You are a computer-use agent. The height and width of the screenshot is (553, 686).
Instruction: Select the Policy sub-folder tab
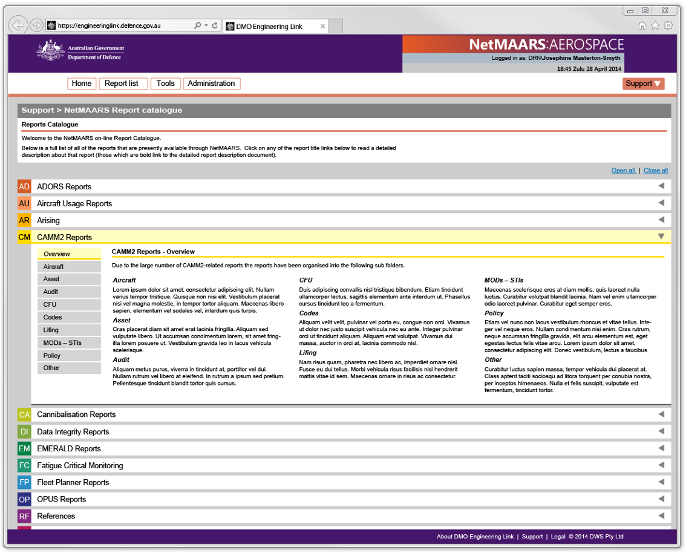69,355
